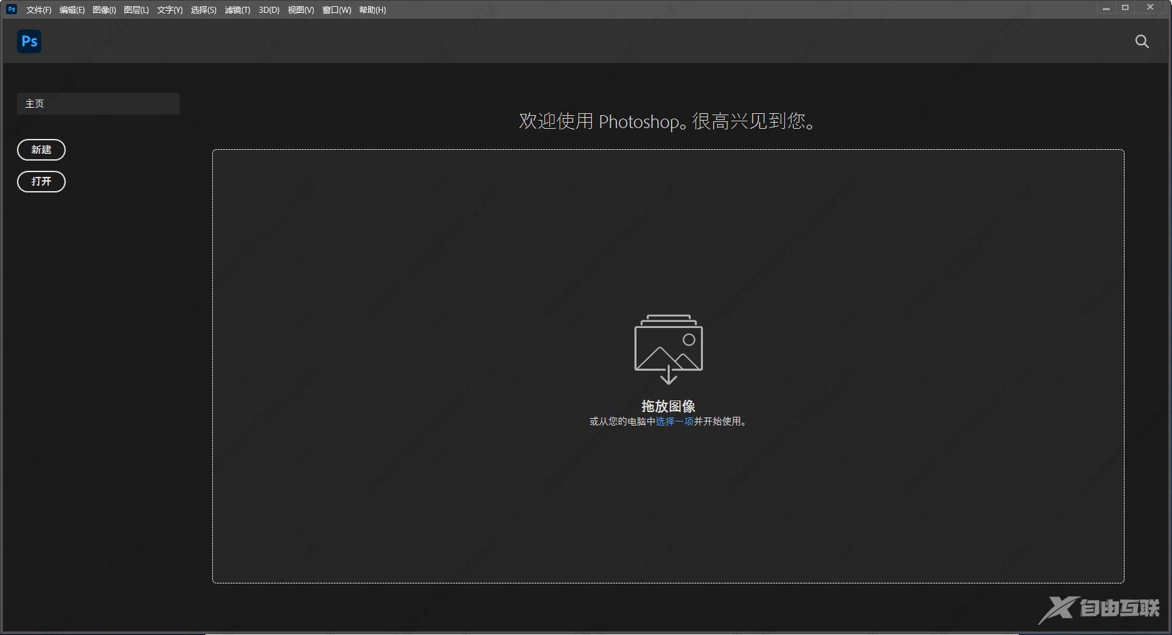Open the 3D(D) menu
The width and height of the screenshot is (1172, 635).
tap(269, 10)
